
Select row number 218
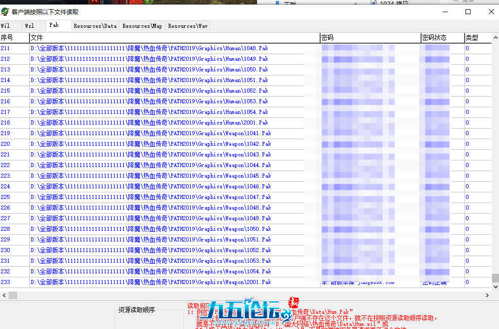click(x=5, y=122)
